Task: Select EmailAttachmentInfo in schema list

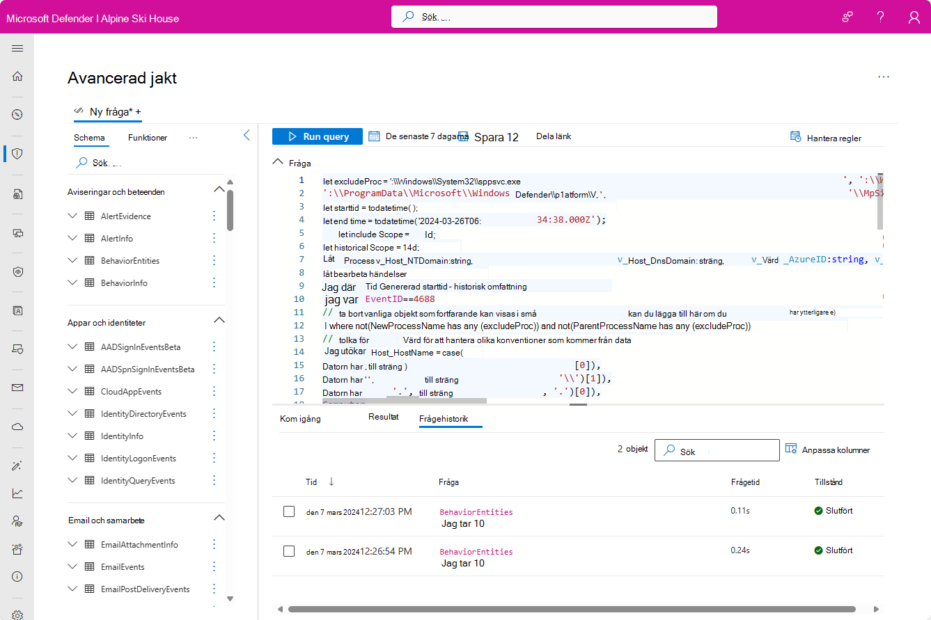Action: pos(139,545)
